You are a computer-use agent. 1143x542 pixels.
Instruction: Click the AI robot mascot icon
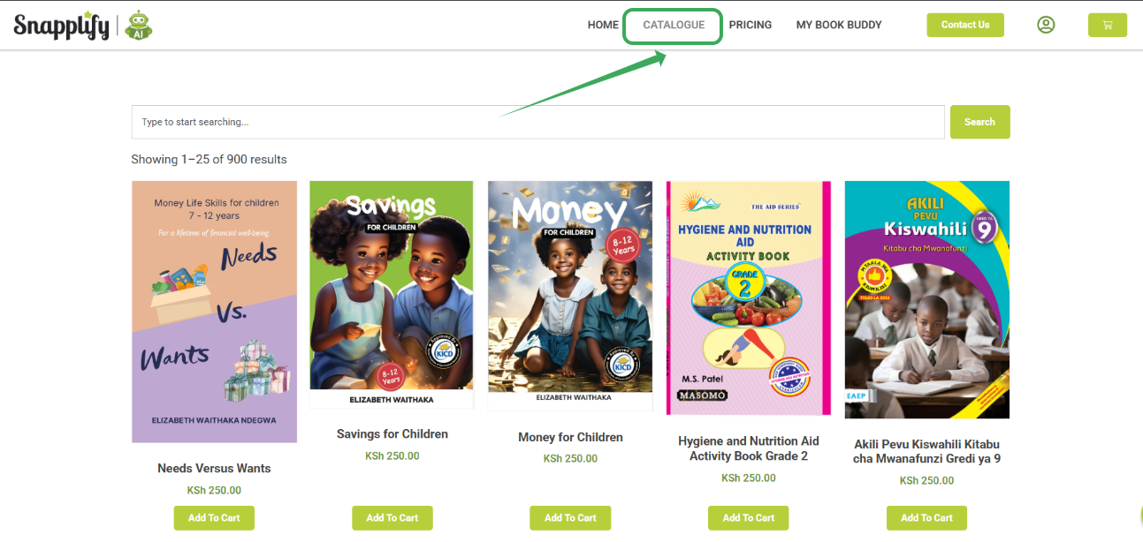138,26
